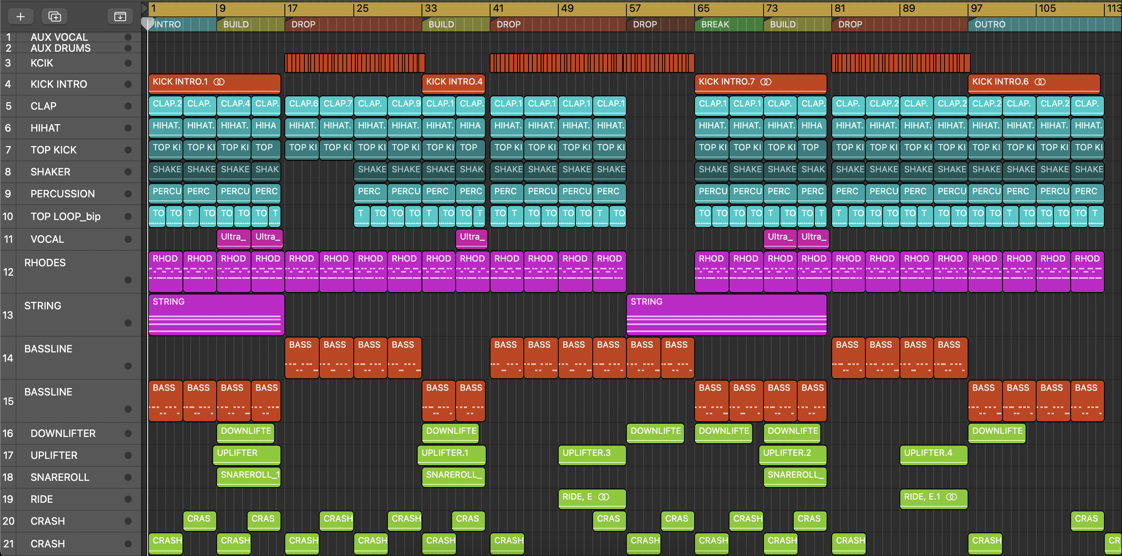Screen dimensions: 1122x556
Task: Select the STRING region starting at bar 1
Action: pyautogui.click(x=217, y=315)
